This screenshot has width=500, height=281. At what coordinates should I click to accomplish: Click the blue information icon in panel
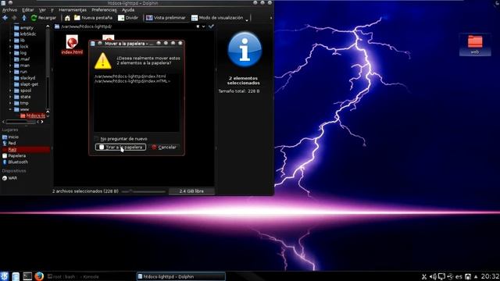(x=245, y=49)
